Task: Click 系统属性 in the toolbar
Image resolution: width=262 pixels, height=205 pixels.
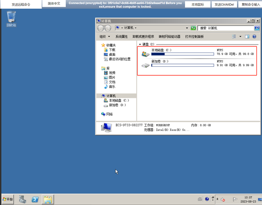Action: point(122,36)
